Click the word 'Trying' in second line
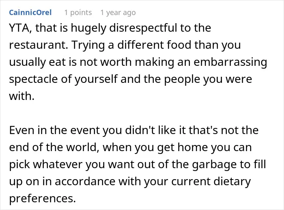 [x=88, y=45]
